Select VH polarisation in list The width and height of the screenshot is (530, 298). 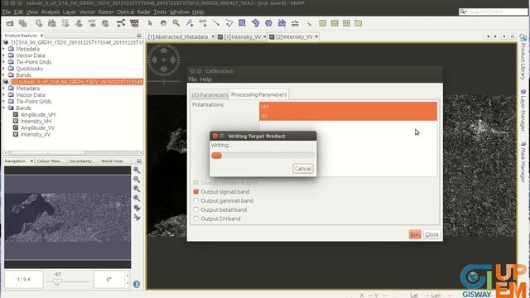tap(348, 107)
